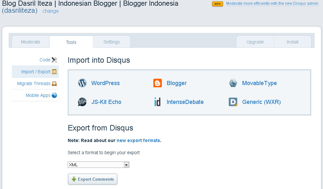323x189 pixels.
Task: Open MovableType import via its icon
Action: pos(233,83)
